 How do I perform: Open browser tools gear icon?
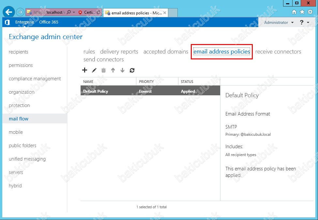tap(310, 12)
